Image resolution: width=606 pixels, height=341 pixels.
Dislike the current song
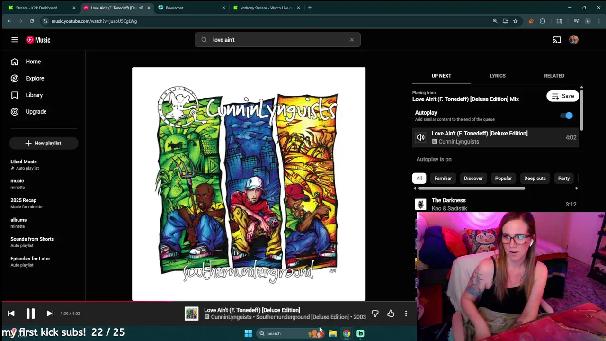(x=375, y=314)
